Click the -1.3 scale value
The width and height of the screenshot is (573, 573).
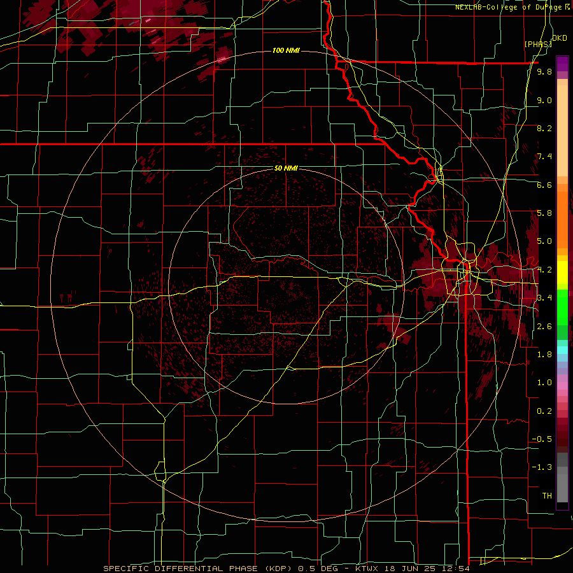[x=542, y=468]
